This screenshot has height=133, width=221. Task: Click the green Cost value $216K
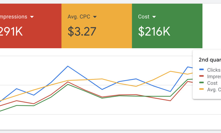tap(154, 32)
